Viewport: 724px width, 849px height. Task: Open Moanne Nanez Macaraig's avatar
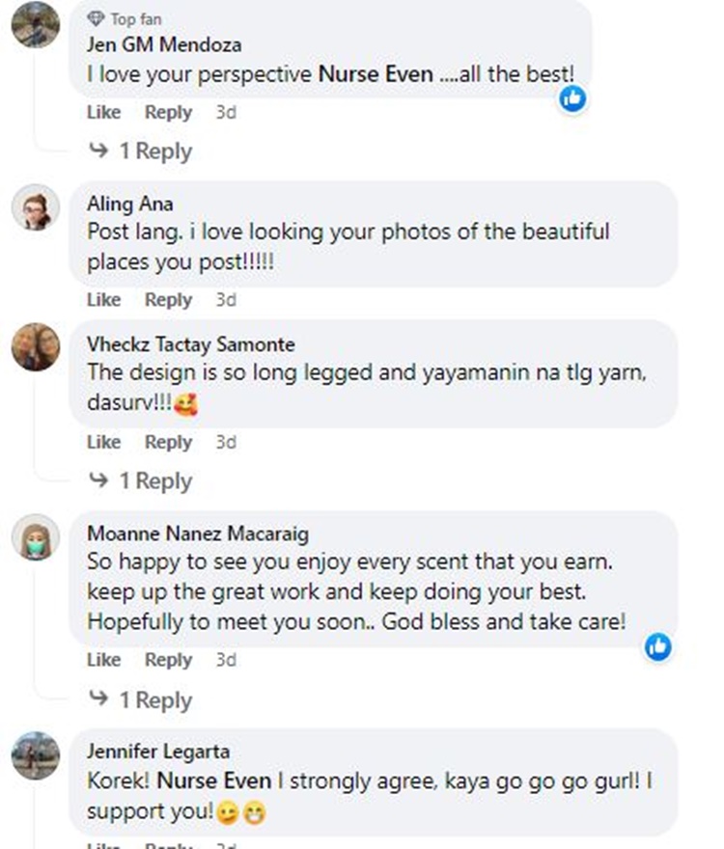36,536
